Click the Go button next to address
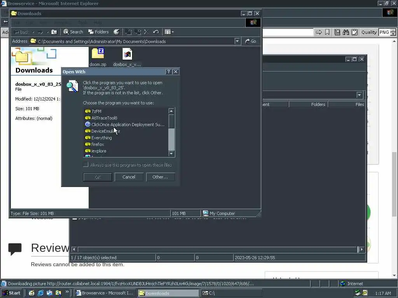The width and height of the screenshot is (398, 298). click(251, 41)
